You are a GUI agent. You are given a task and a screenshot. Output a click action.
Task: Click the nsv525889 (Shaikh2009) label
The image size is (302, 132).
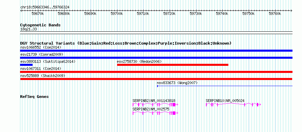pyautogui.click(x=43, y=76)
